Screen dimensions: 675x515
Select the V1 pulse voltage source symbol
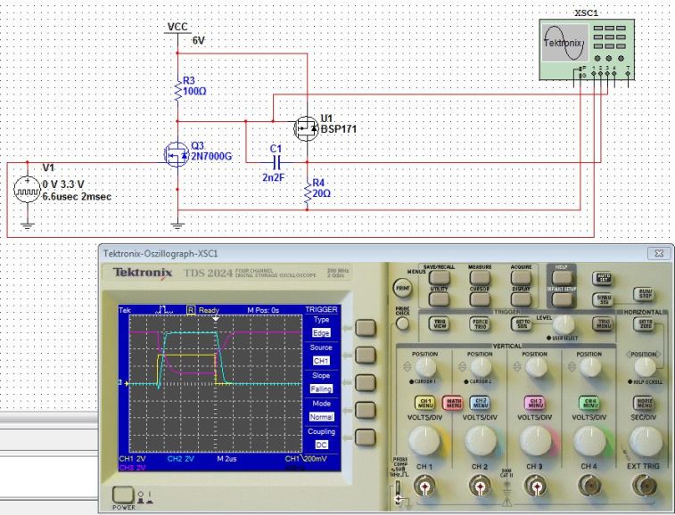pyautogui.click(x=27, y=189)
